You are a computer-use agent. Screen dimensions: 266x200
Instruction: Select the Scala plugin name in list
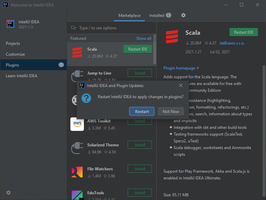point(92,49)
